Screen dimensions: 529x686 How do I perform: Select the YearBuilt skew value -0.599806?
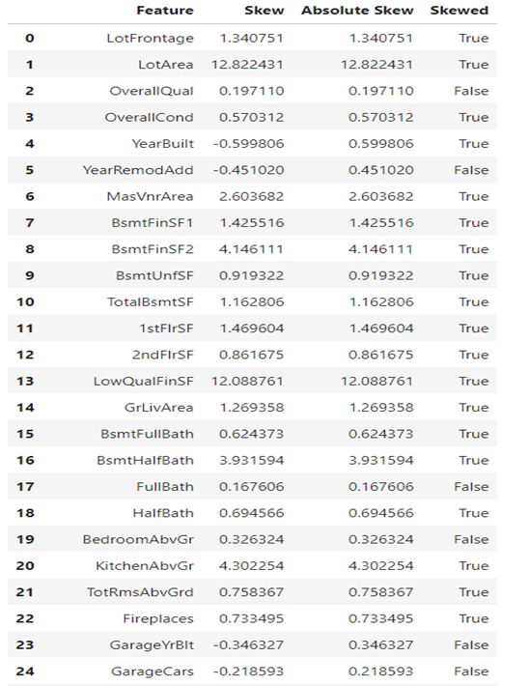coord(248,144)
